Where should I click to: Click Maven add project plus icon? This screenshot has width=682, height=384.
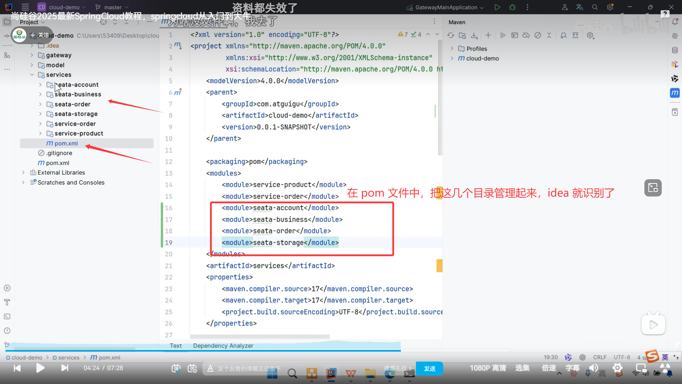[x=488, y=35]
